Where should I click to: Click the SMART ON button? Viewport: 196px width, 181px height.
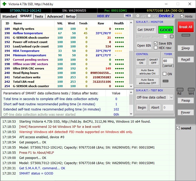[141, 61]
